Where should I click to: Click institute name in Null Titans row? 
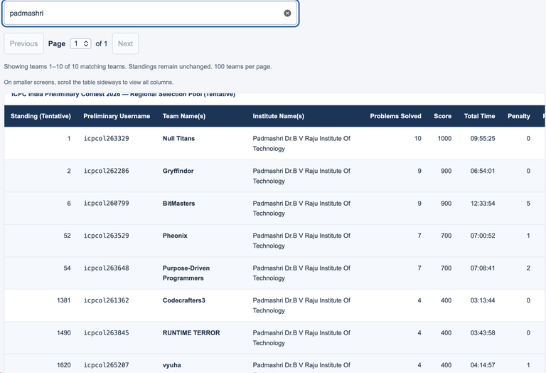pos(301,144)
